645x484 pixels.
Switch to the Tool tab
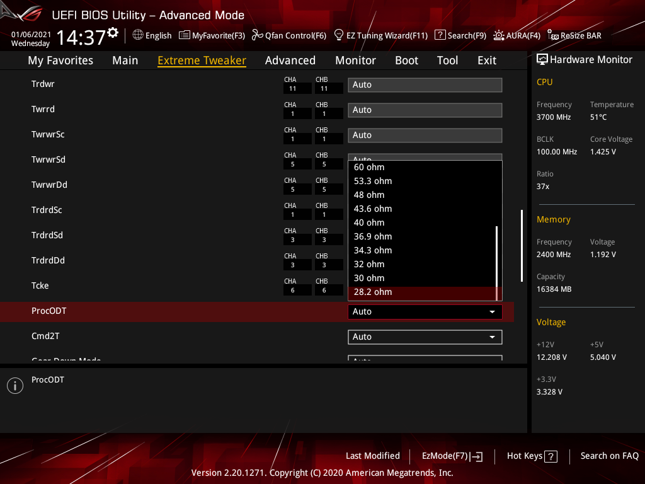(x=447, y=60)
